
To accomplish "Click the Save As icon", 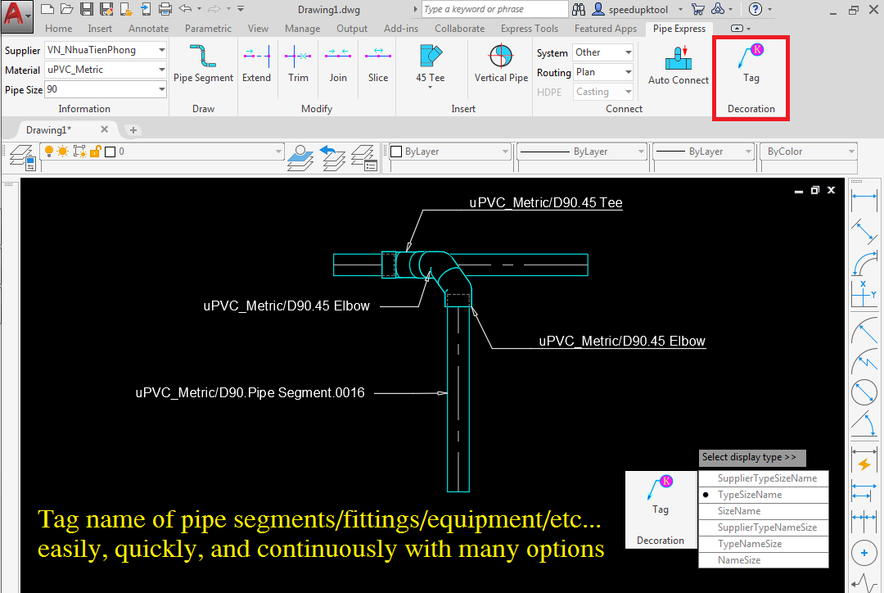I will pos(106,8).
